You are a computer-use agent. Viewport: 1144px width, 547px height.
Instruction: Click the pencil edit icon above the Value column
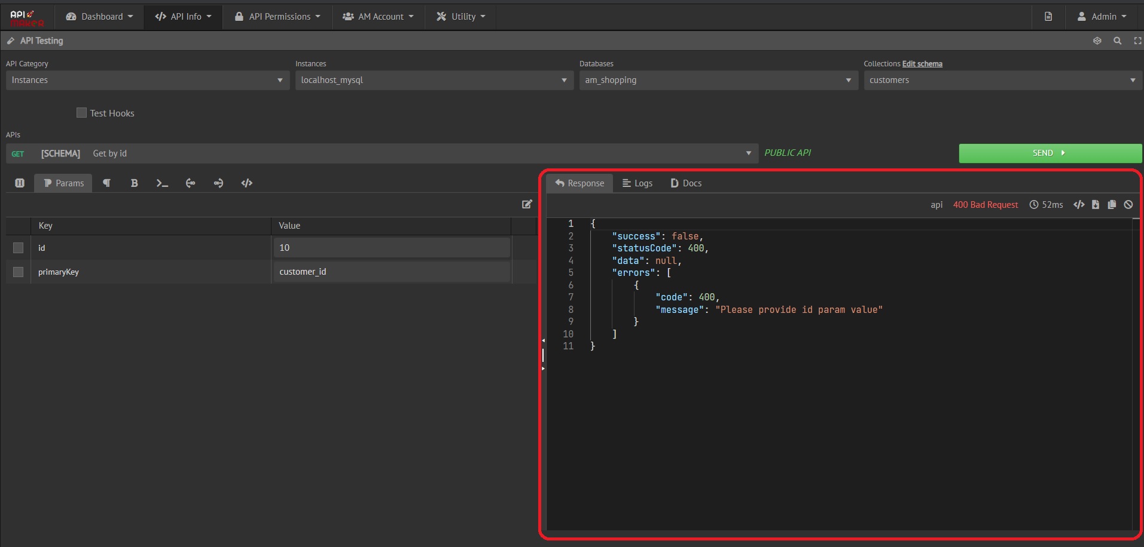[527, 204]
